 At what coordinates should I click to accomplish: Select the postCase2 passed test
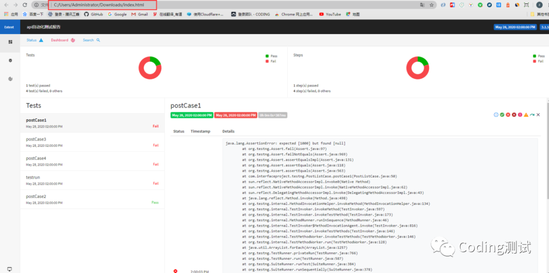[x=92, y=199]
